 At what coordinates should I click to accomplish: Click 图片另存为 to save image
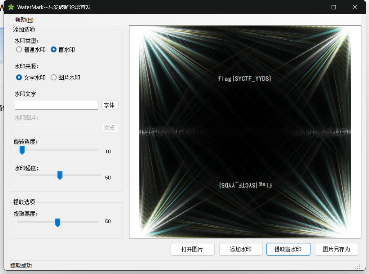pyautogui.click(x=337, y=249)
